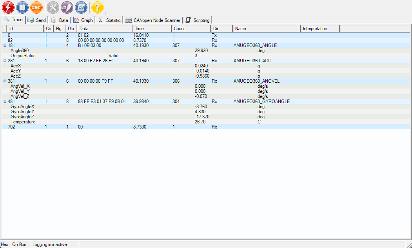Image resolution: width=412 pixels, height=248 pixels.
Task: Click the Dir column header
Action: [x=222, y=29]
